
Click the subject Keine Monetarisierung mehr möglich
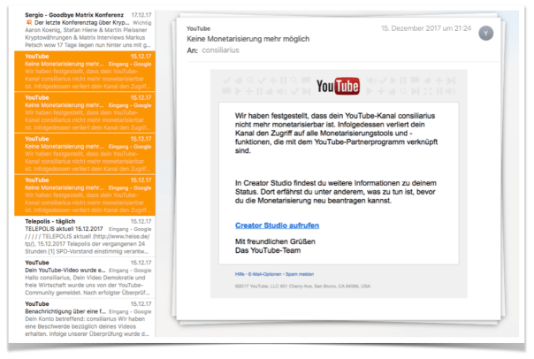click(x=248, y=39)
